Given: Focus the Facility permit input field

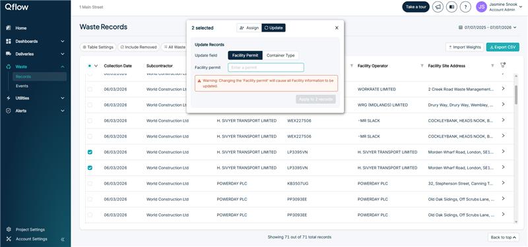Looking at the screenshot, I should click(266, 68).
